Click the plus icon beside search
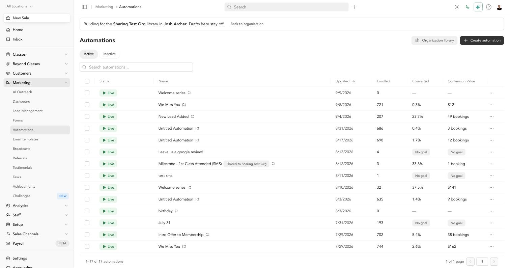Image resolution: width=510 pixels, height=268 pixels. (x=354, y=7)
